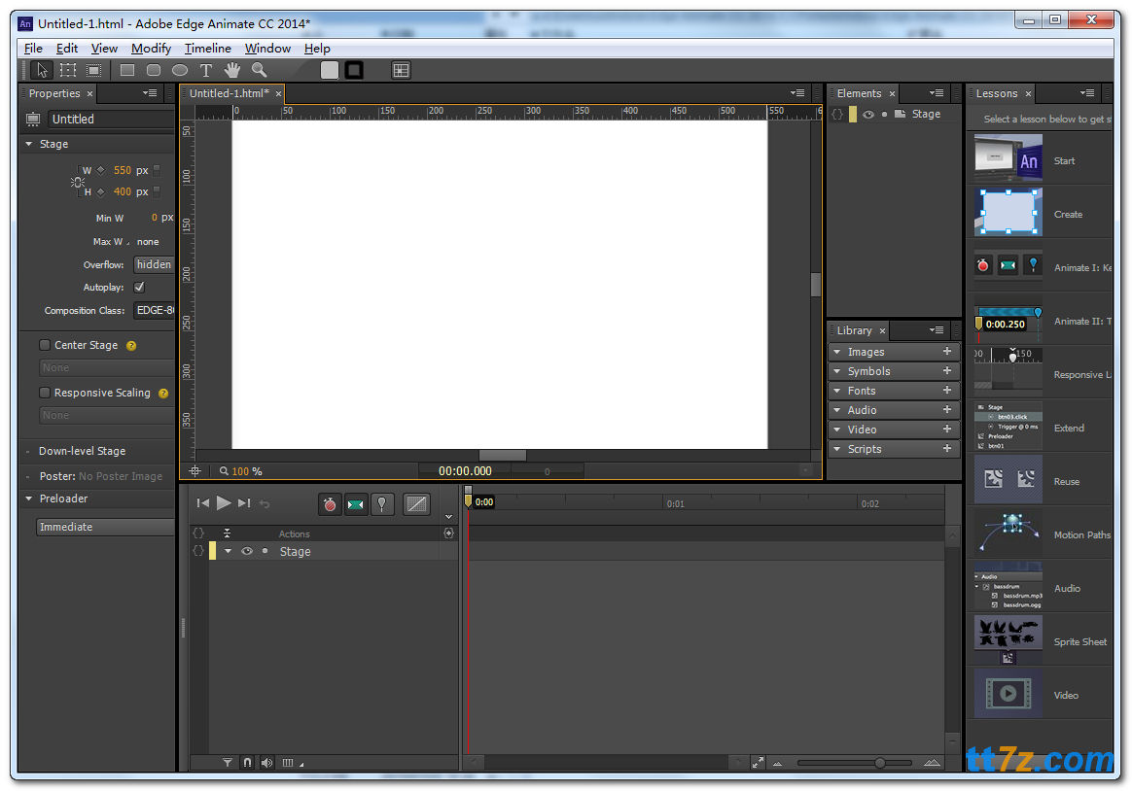Viewport: 1132px width, 791px height.
Task: Switch to the Lessons panel tab
Action: (x=996, y=93)
